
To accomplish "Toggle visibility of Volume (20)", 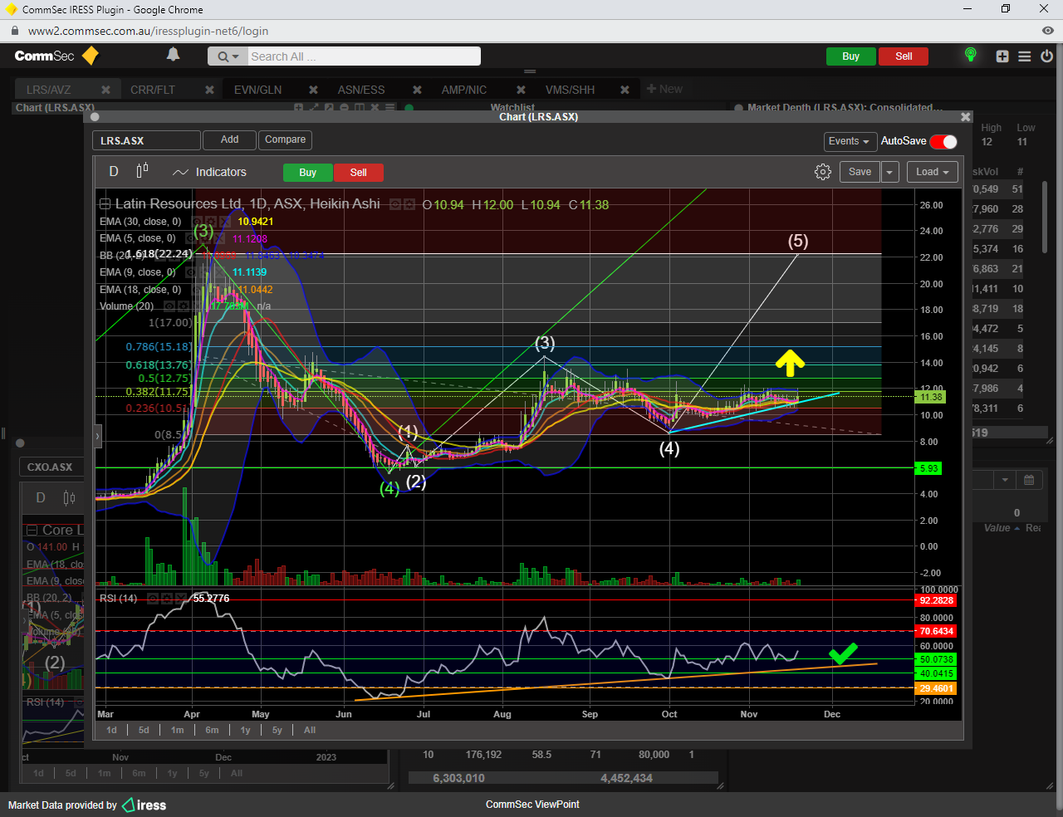I will coord(169,306).
